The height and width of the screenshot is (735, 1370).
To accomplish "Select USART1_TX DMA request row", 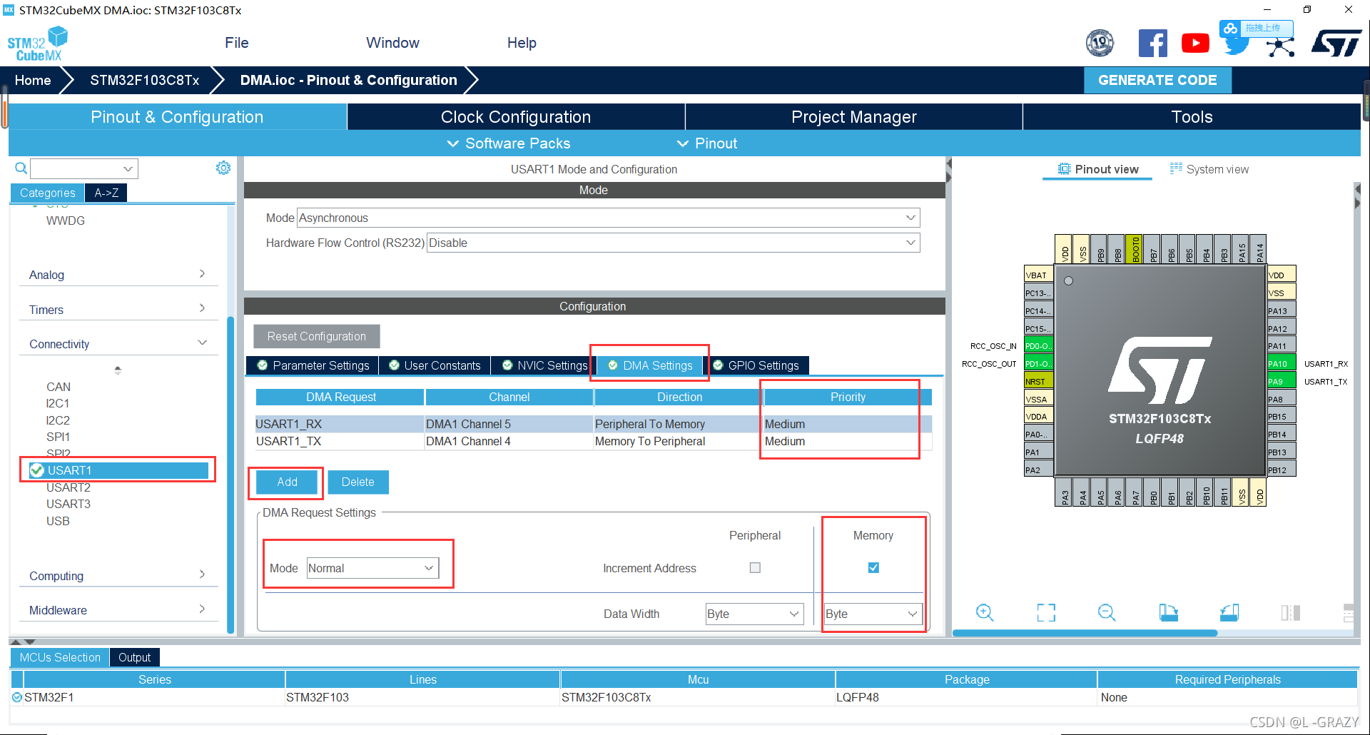I will coord(594,441).
